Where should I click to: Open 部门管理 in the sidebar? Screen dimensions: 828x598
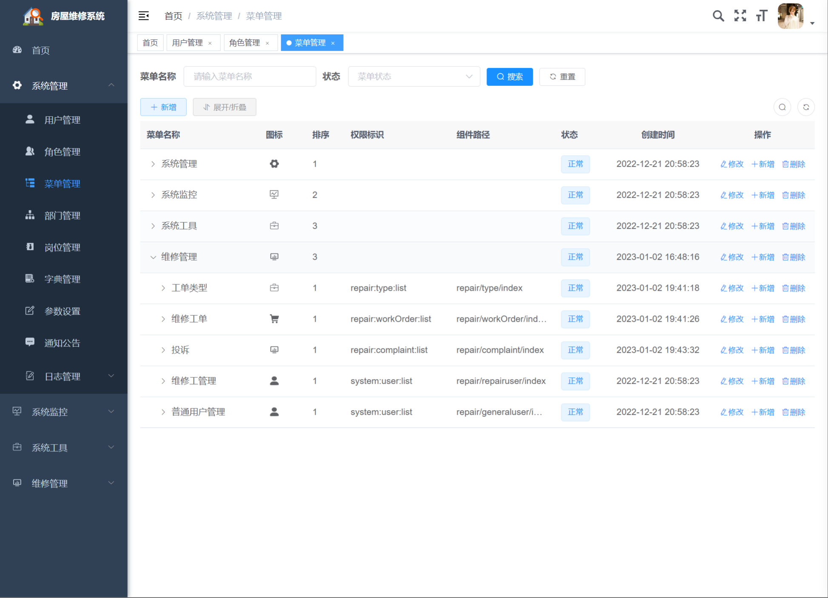[62, 215]
